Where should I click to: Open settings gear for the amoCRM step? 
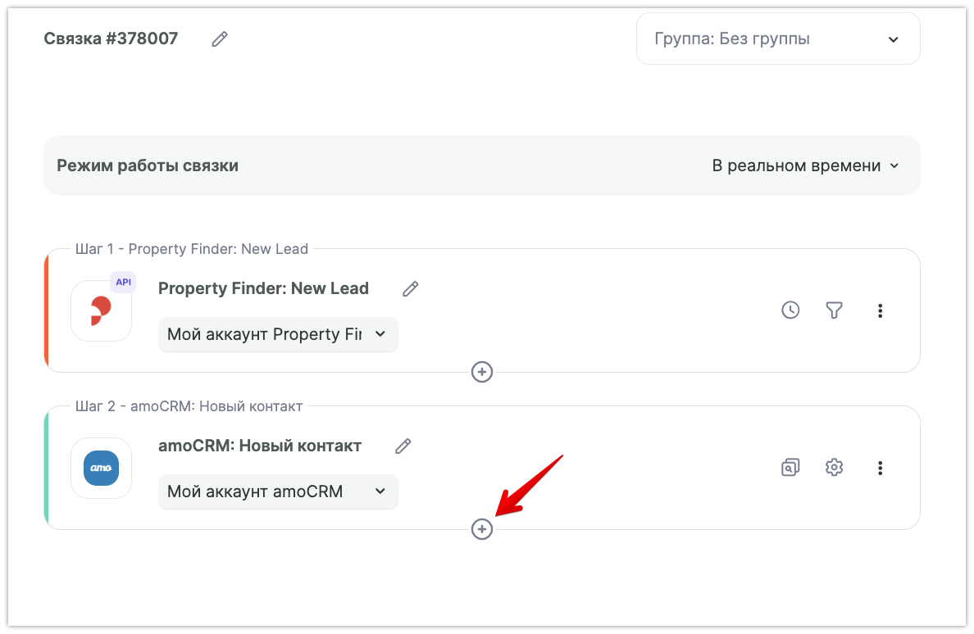click(834, 468)
